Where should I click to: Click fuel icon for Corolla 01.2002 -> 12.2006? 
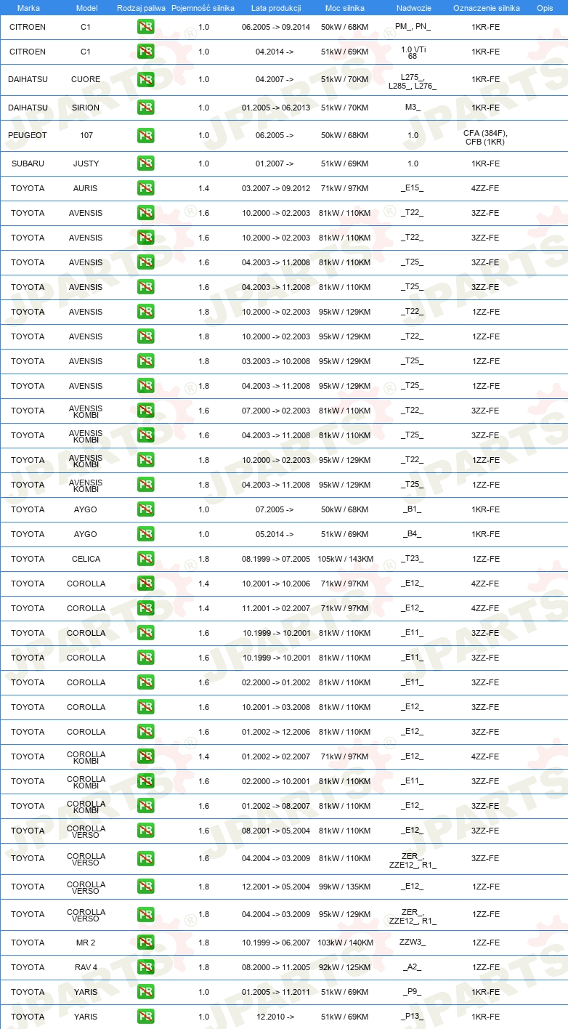pyautogui.click(x=145, y=732)
